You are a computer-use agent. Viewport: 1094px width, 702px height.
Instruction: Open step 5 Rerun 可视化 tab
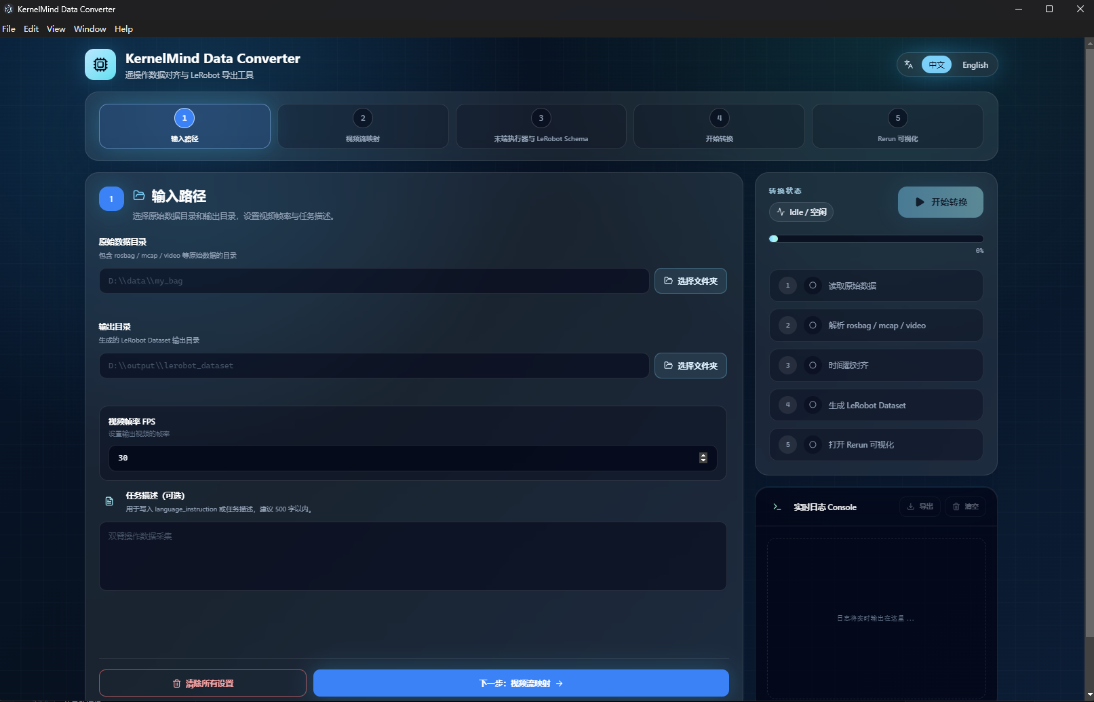pos(897,126)
